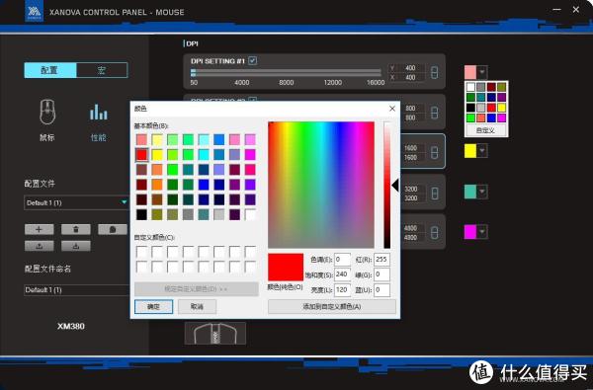Viewport: 593px width, 390px height.
Task: Pick the black swatch in basic colors
Action: 141,214
